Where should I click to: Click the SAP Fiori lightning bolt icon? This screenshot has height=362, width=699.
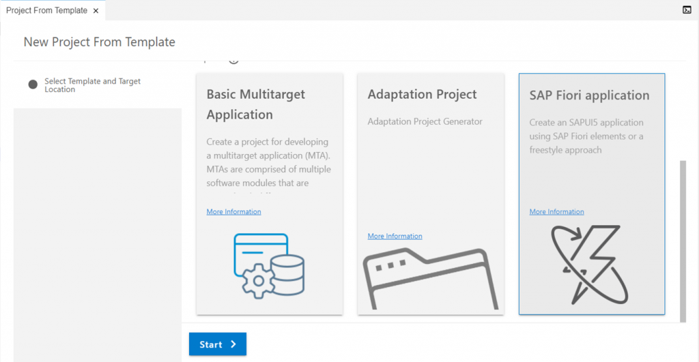point(589,265)
